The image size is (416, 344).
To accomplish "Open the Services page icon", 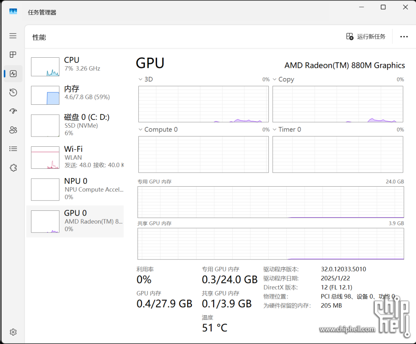I will coord(13,168).
